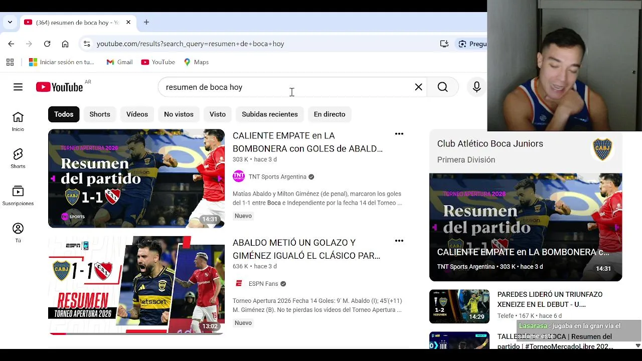Select the 'Visto' filter chip

218,114
